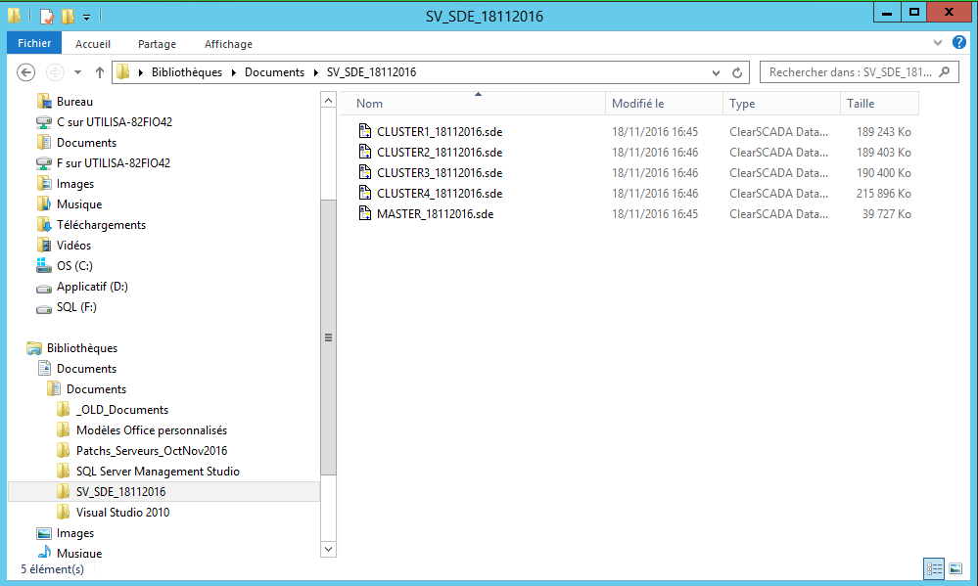978x586 pixels.
Task: Click the Help question mark icon
Action: (959, 43)
